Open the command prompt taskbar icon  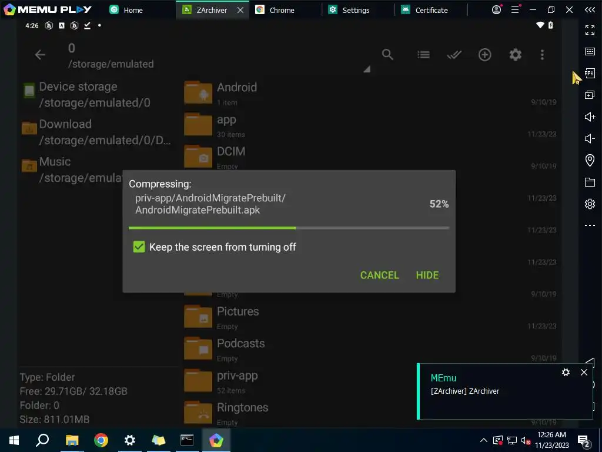[x=187, y=440]
